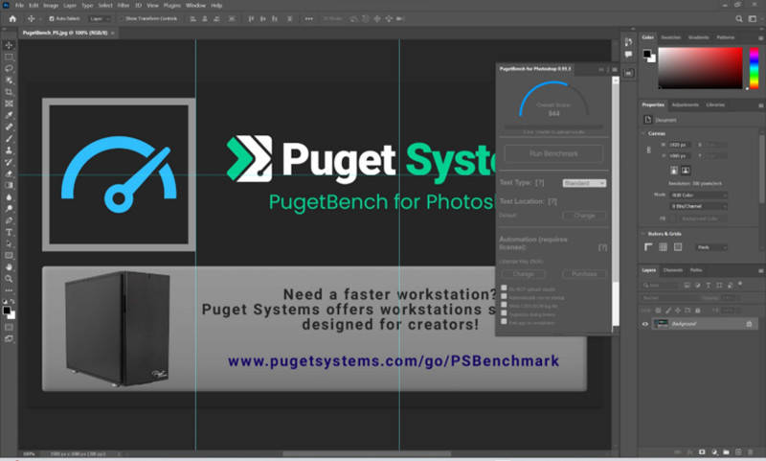
Task: Open the RGB Color mode dropdown
Action: [697, 195]
